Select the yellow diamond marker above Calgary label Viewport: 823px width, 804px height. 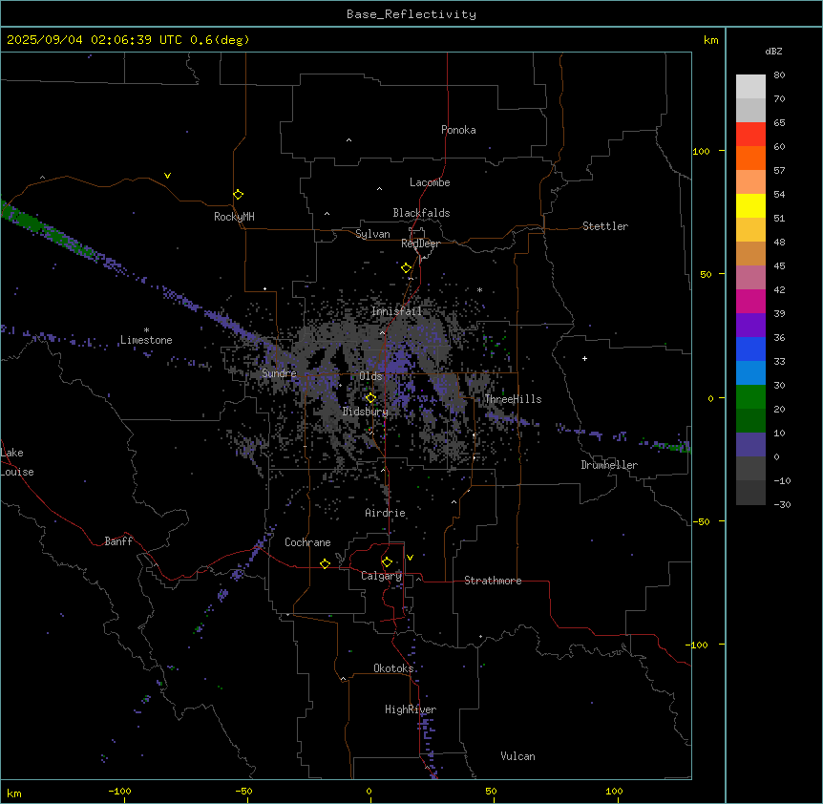tap(387, 562)
